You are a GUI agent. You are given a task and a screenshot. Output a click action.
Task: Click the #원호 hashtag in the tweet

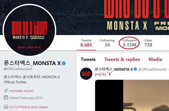coord(100,74)
